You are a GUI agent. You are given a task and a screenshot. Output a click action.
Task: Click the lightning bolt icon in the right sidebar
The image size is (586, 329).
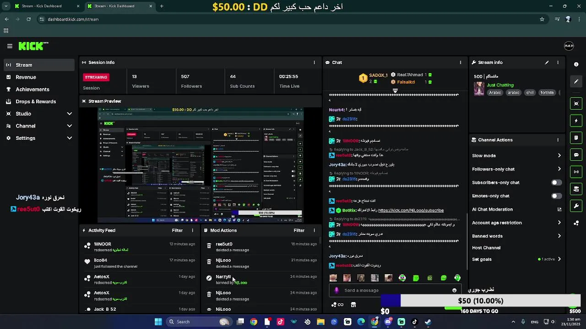coord(576,121)
